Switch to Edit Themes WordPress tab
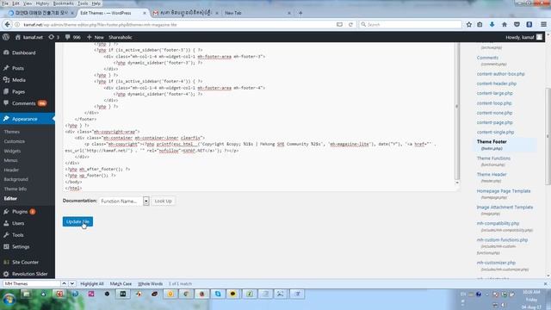 pos(112,13)
